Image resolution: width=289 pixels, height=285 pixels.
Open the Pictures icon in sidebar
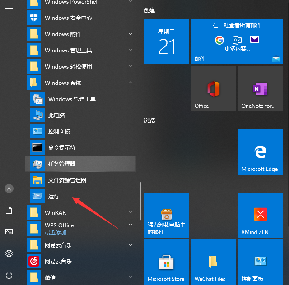(x=9, y=232)
